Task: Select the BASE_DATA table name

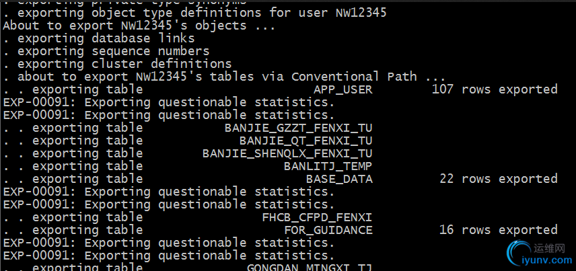Action: [339, 179]
